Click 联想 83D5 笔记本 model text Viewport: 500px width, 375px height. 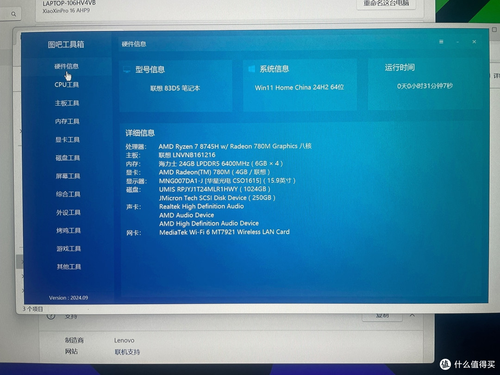pyautogui.click(x=175, y=89)
